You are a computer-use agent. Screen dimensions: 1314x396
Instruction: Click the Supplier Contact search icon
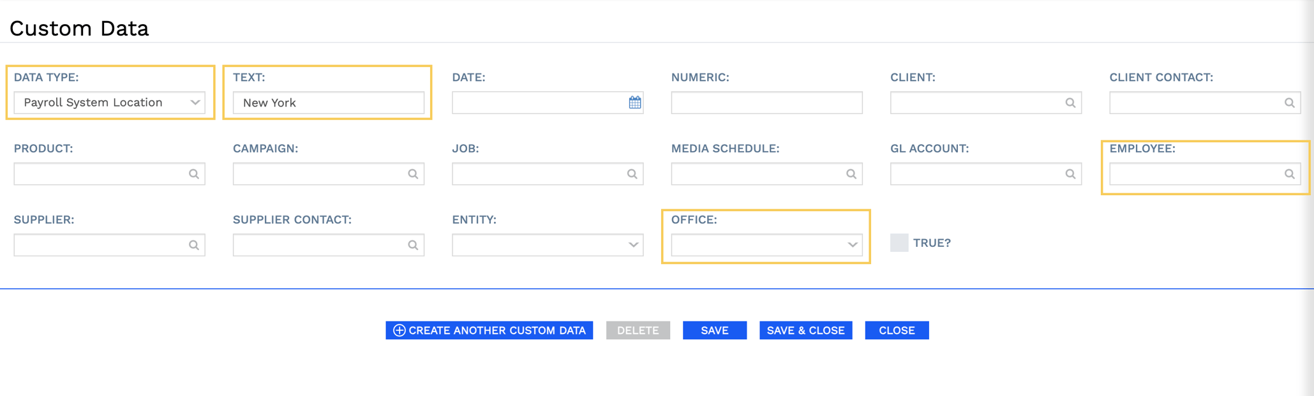(x=413, y=245)
